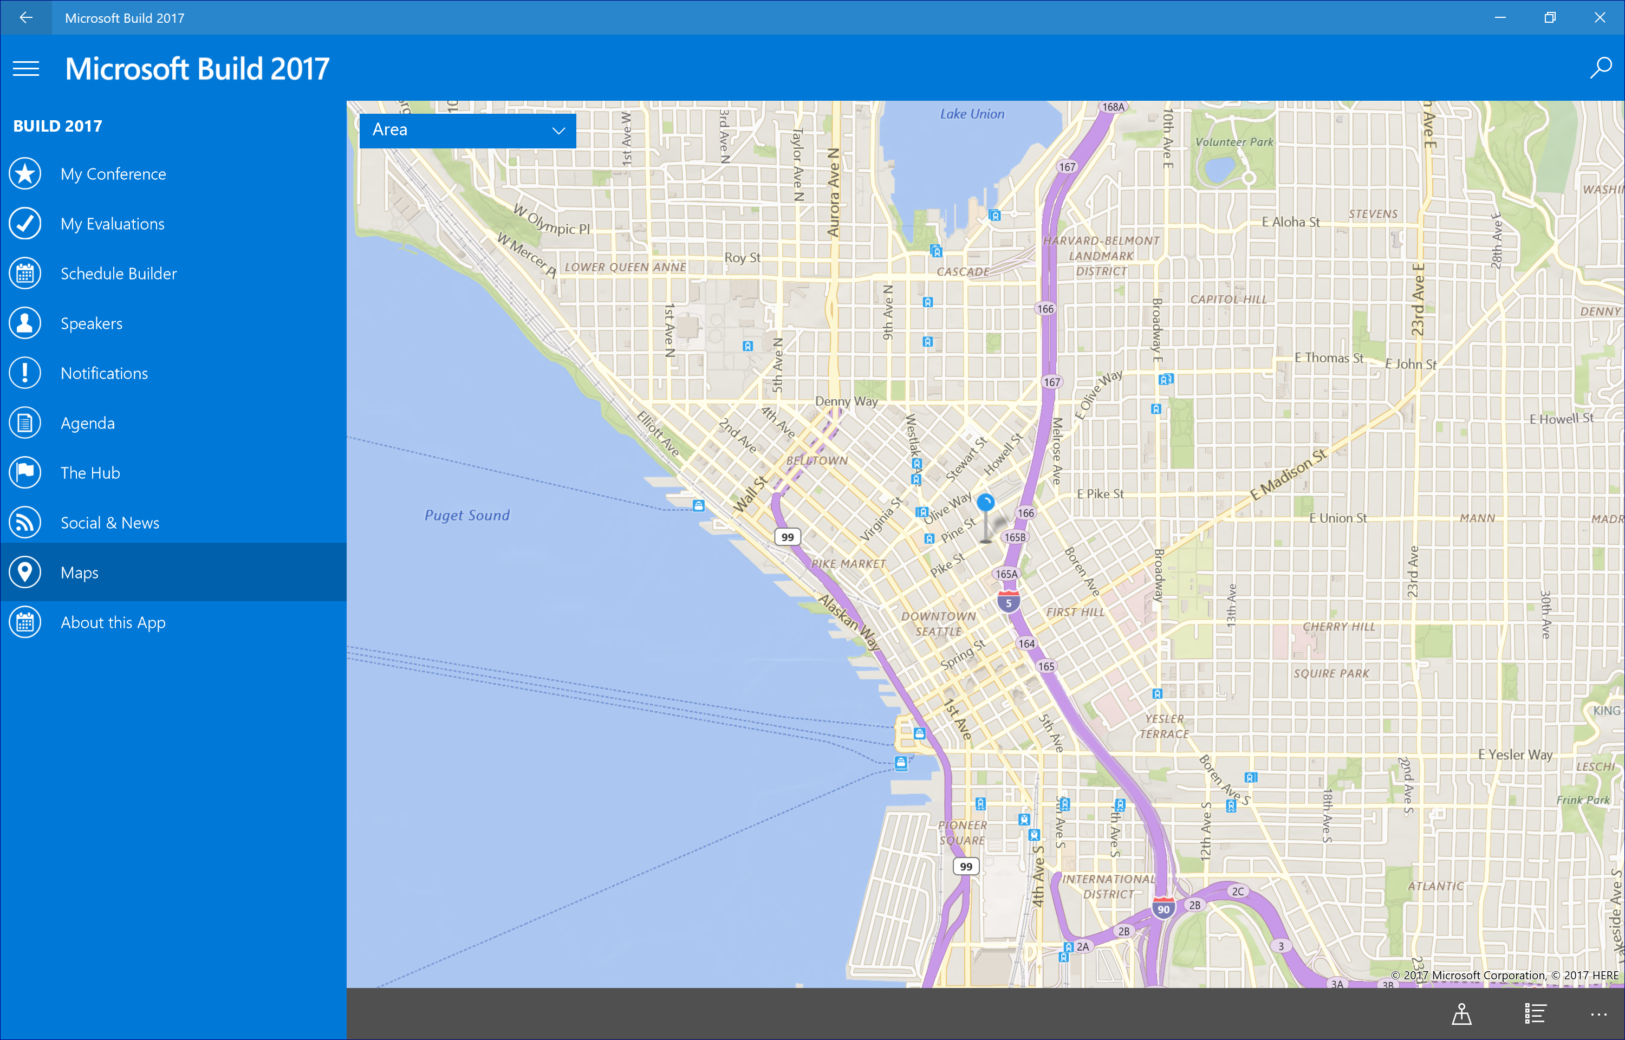Click the blue map pin near Pine St
The width and height of the screenshot is (1625, 1040).
click(986, 503)
